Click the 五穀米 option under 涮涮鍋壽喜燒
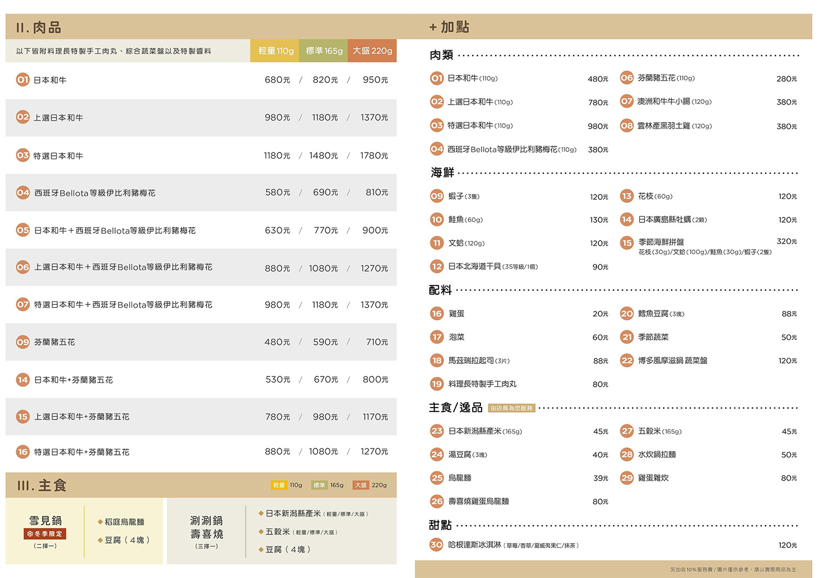This screenshot has width=818, height=578. point(278,532)
